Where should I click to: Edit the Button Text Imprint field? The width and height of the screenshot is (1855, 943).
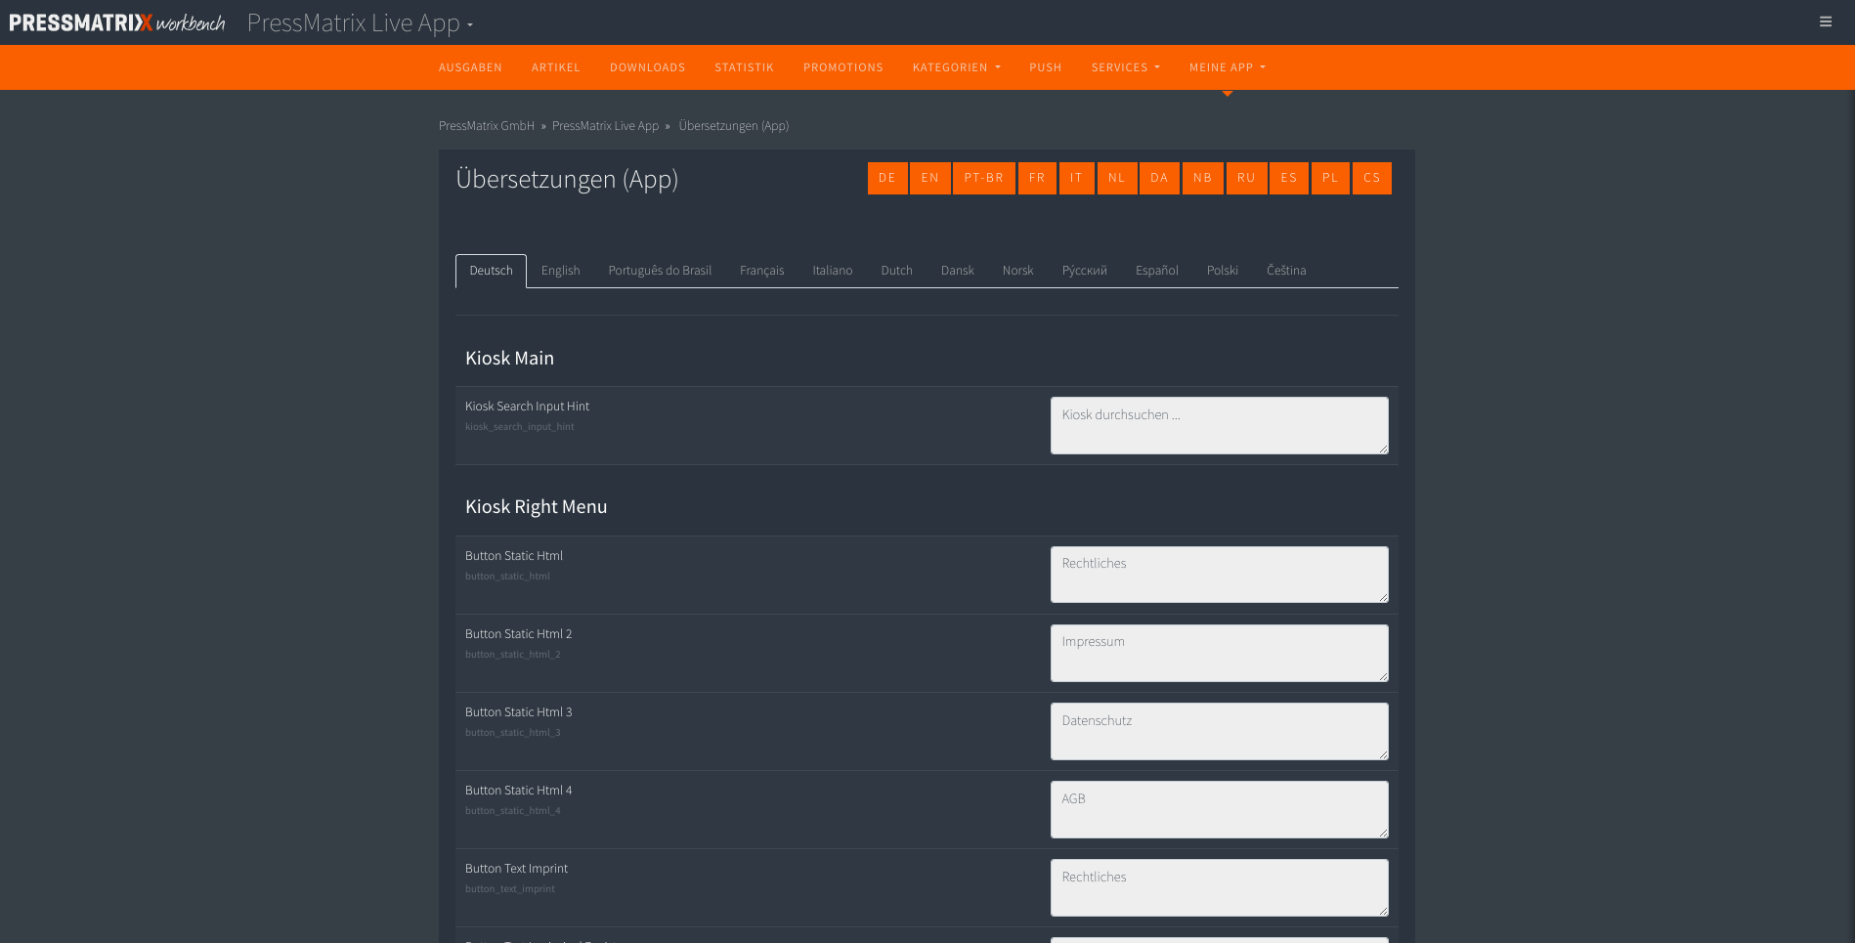1220,887
